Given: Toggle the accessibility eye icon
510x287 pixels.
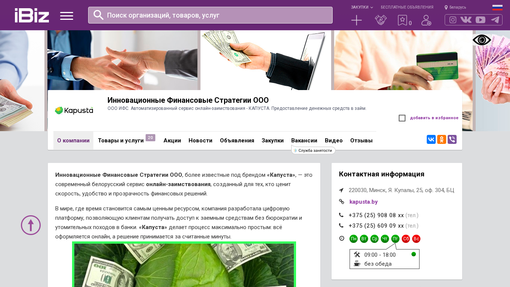Looking at the screenshot, I should [482, 40].
